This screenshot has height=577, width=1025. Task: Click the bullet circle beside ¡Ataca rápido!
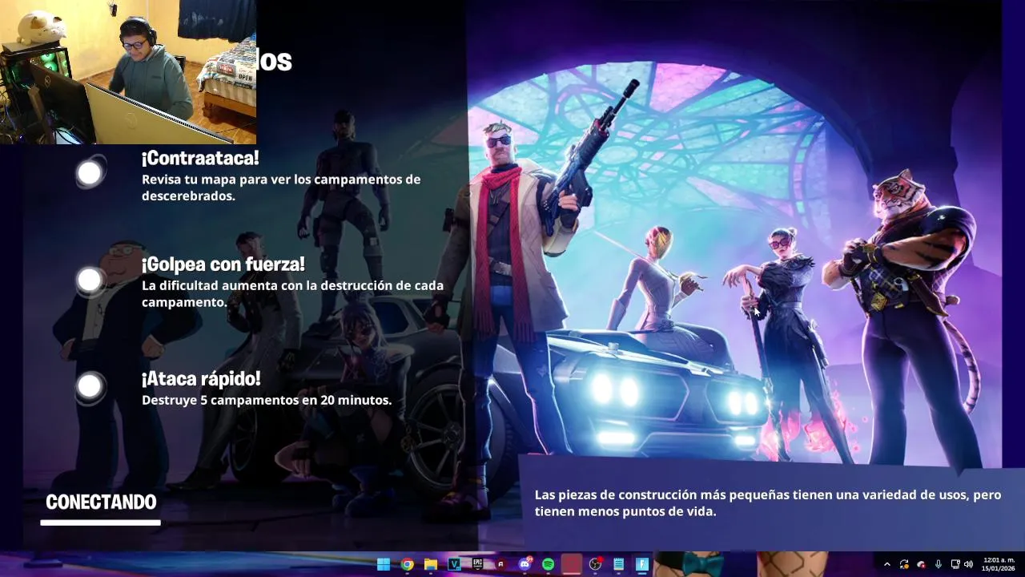[90, 386]
